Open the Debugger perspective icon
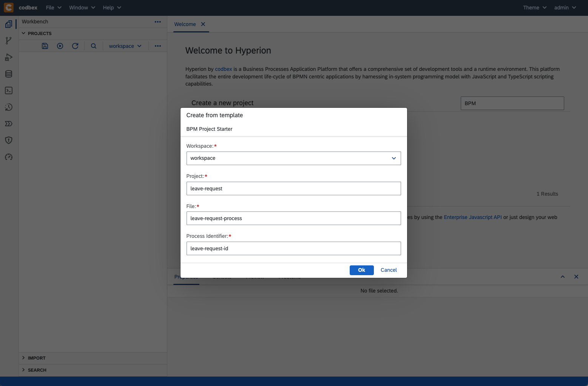588x386 pixels. pyautogui.click(x=9, y=57)
